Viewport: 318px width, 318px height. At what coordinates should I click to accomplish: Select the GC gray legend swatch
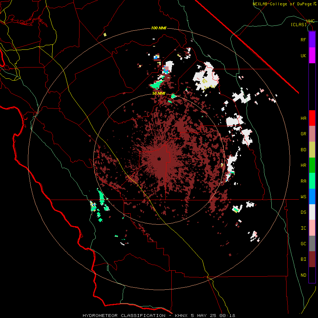pos(312,243)
